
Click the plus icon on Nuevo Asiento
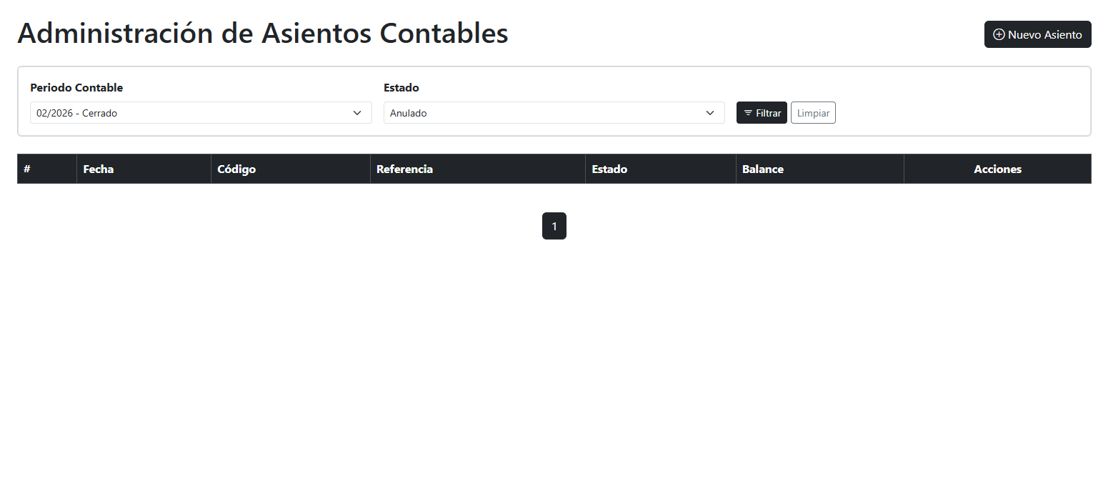[x=998, y=34]
